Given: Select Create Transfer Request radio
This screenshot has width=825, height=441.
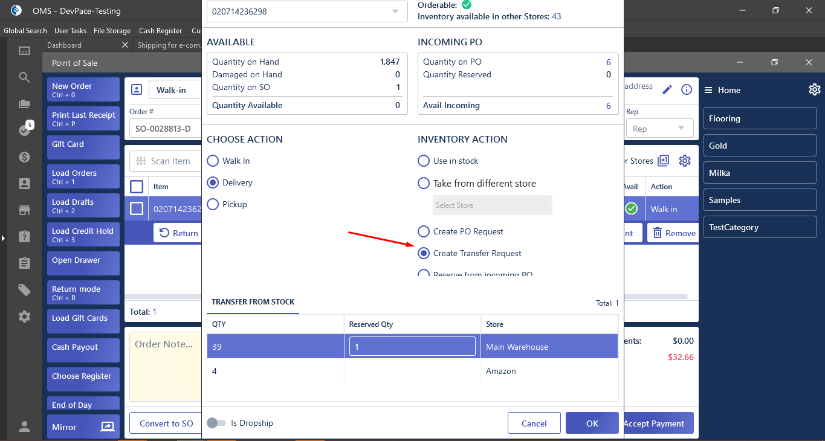Looking at the screenshot, I should pos(424,253).
